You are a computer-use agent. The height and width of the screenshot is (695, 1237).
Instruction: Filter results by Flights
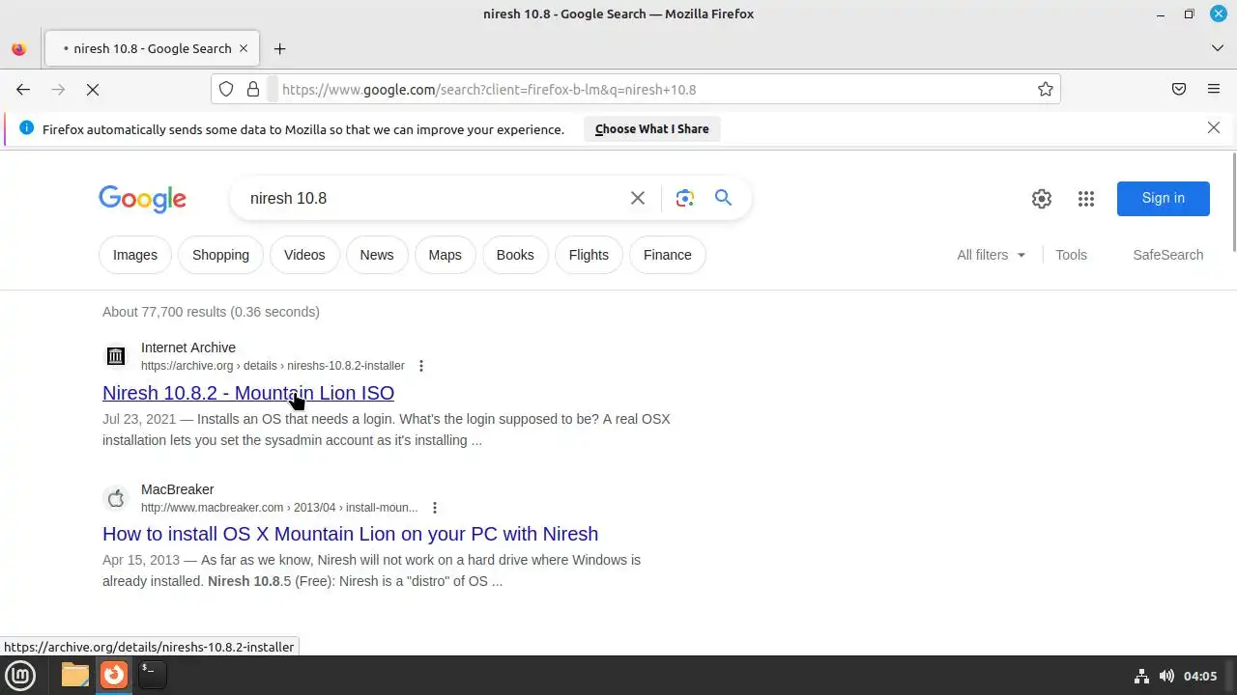tap(589, 255)
